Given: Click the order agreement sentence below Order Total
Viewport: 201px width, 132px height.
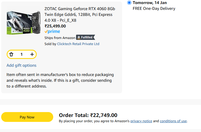Looking at the screenshot, I should point(123,121).
